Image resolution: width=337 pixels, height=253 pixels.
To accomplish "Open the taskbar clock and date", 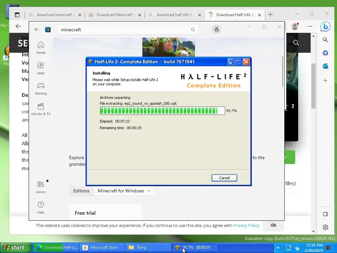I will click(x=314, y=248).
